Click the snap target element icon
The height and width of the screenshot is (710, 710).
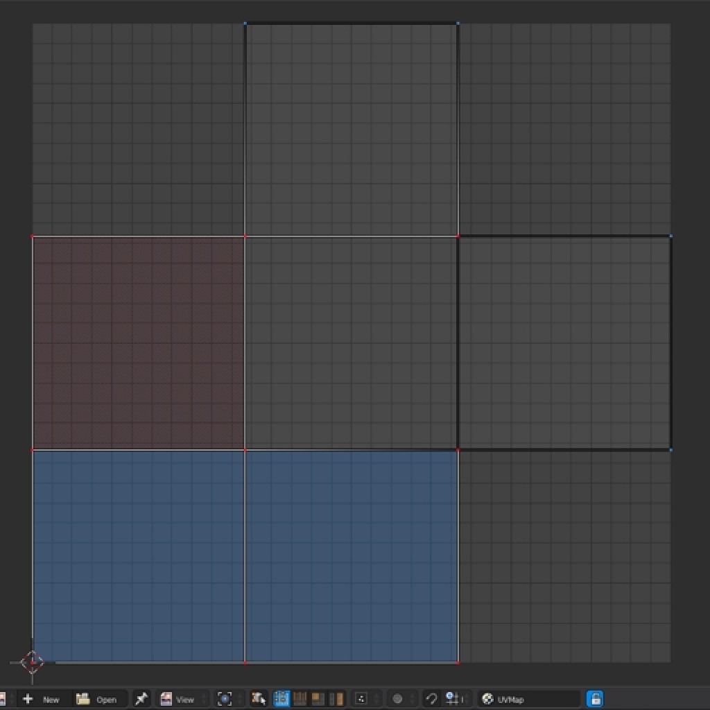coord(453,699)
